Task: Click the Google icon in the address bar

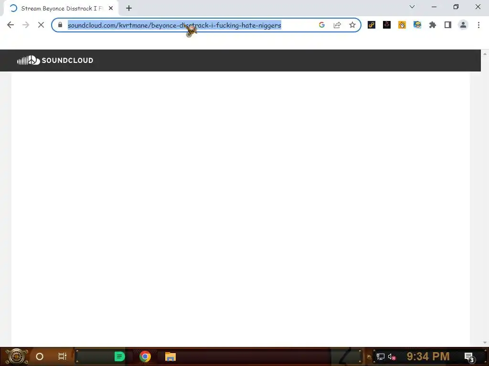Action: tap(322, 25)
